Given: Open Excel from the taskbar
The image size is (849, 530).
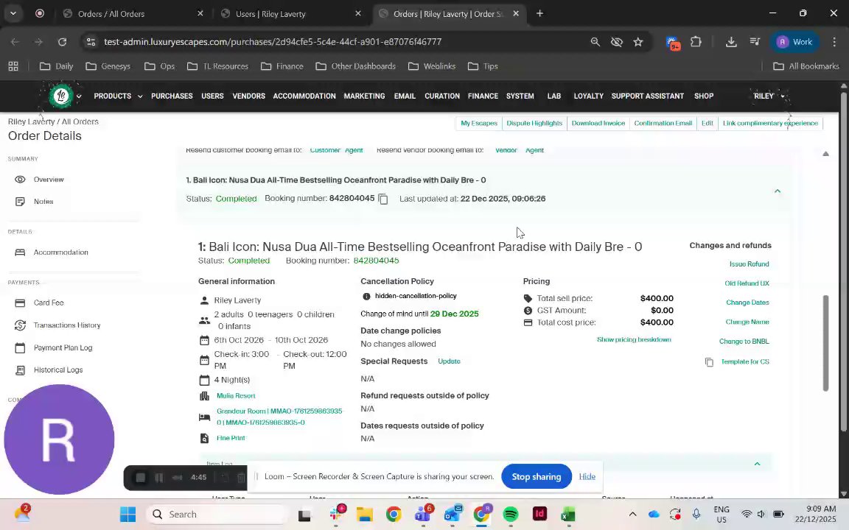Looking at the screenshot, I should tap(568, 514).
